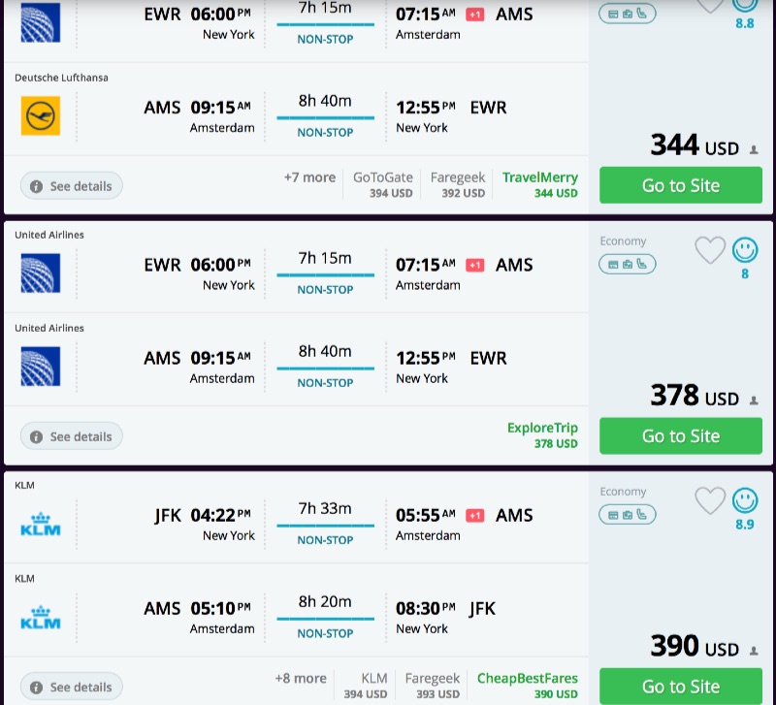
Task: Expand the "+7 more" providers list
Action: 309,178
